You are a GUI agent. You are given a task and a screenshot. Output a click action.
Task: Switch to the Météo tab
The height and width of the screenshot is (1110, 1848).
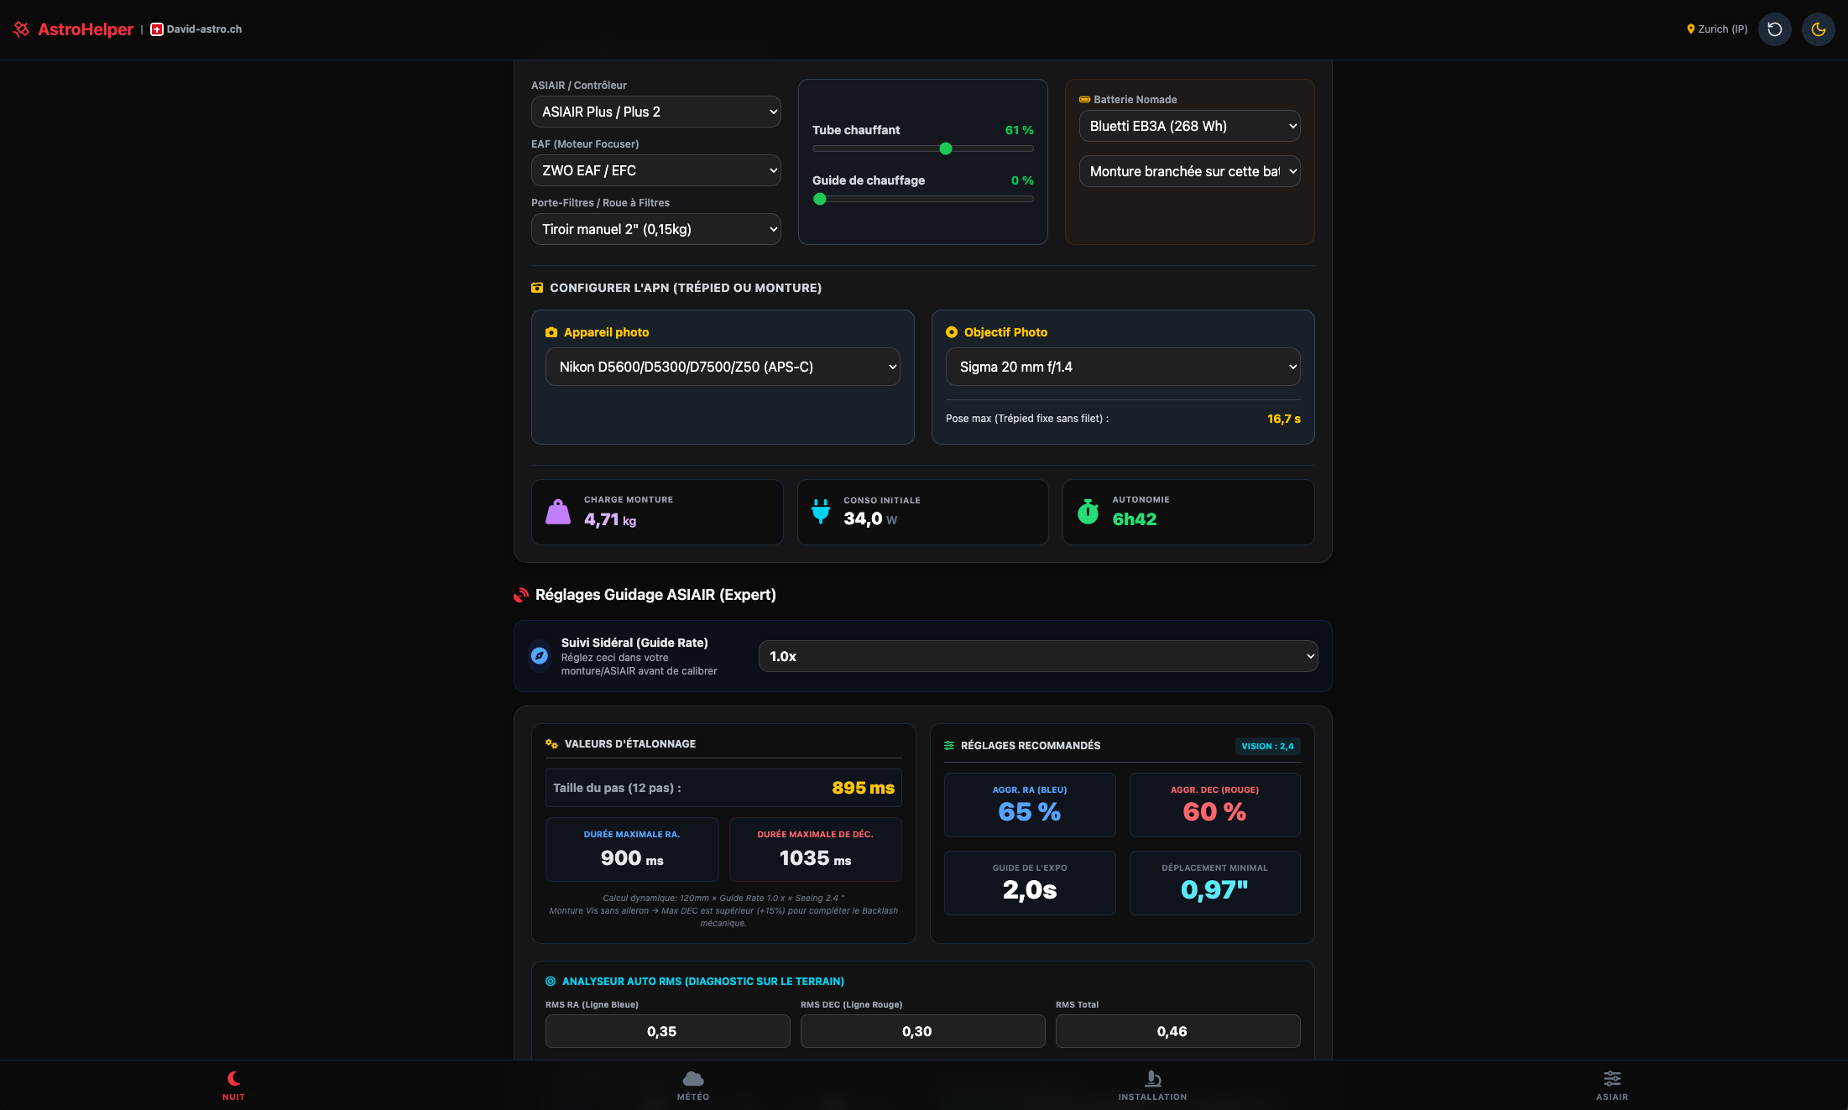pyautogui.click(x=693, y=1084)
